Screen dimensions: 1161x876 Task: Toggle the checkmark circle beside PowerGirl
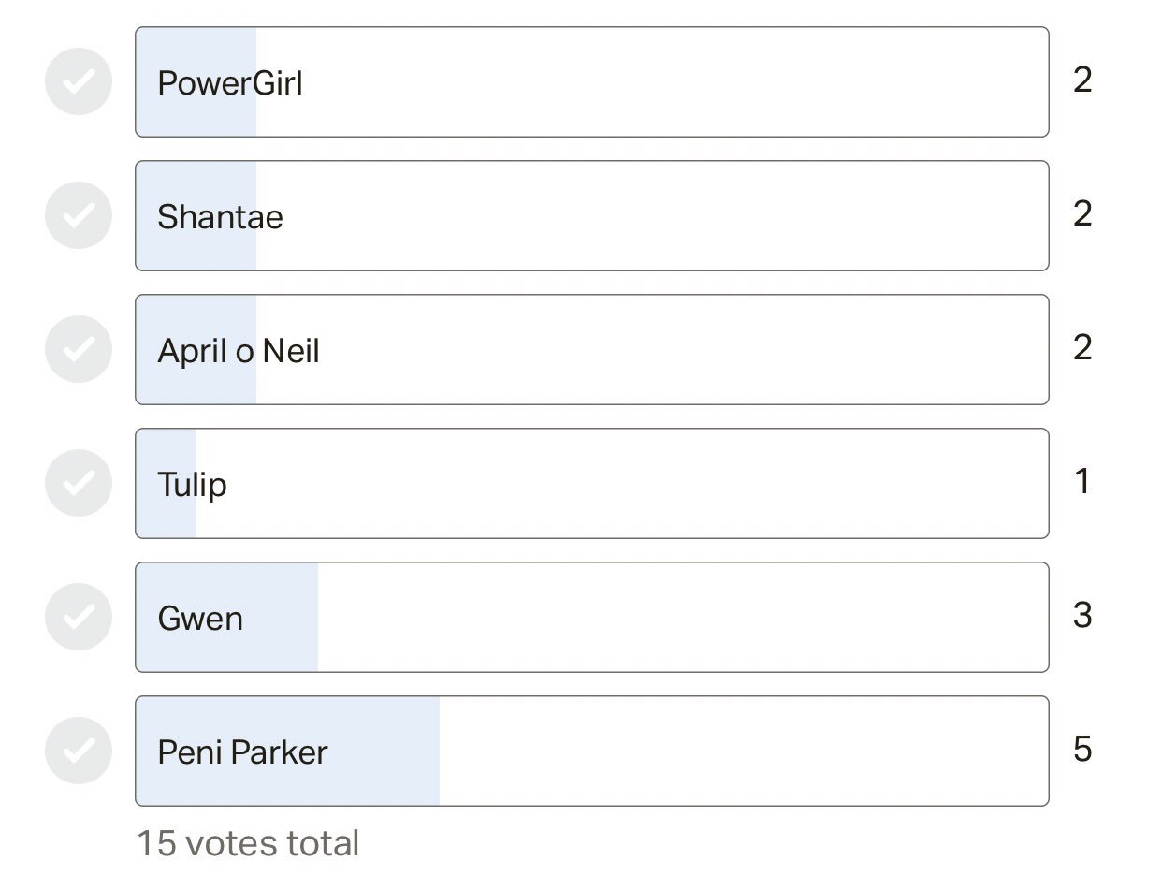[x=79, y=82]
